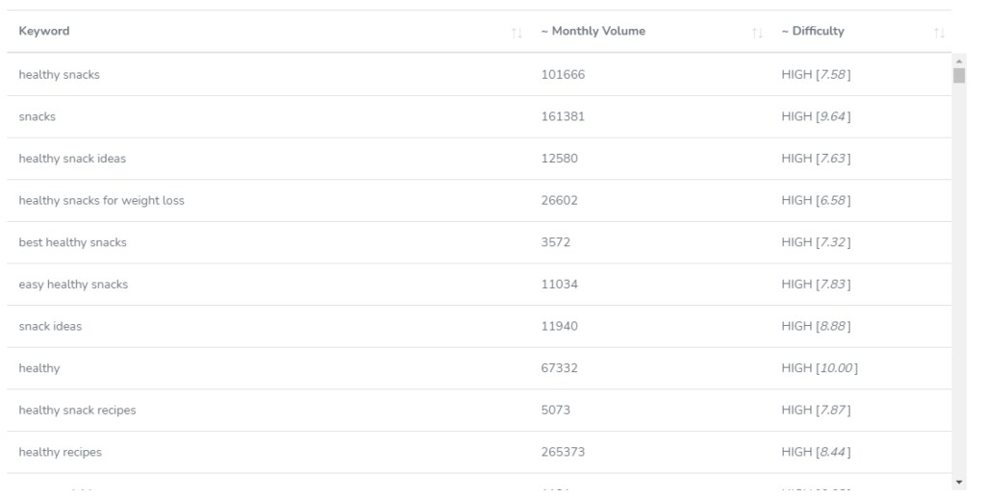Click the scrollbar down arrow

(958, 480)
